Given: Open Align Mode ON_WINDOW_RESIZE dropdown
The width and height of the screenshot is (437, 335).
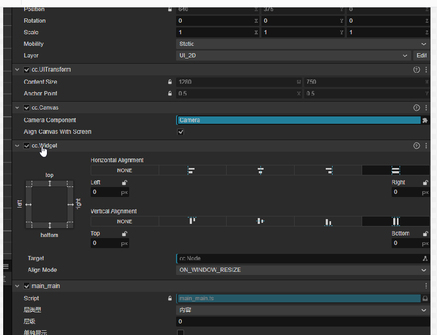Looking at the screenshot, I should coord(303,270).
